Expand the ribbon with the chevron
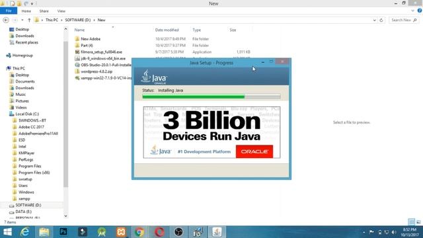 click(412, 11)
